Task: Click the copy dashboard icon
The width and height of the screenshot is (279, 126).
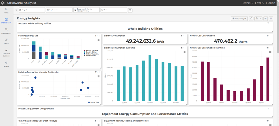Action: (x=251, y=18)
